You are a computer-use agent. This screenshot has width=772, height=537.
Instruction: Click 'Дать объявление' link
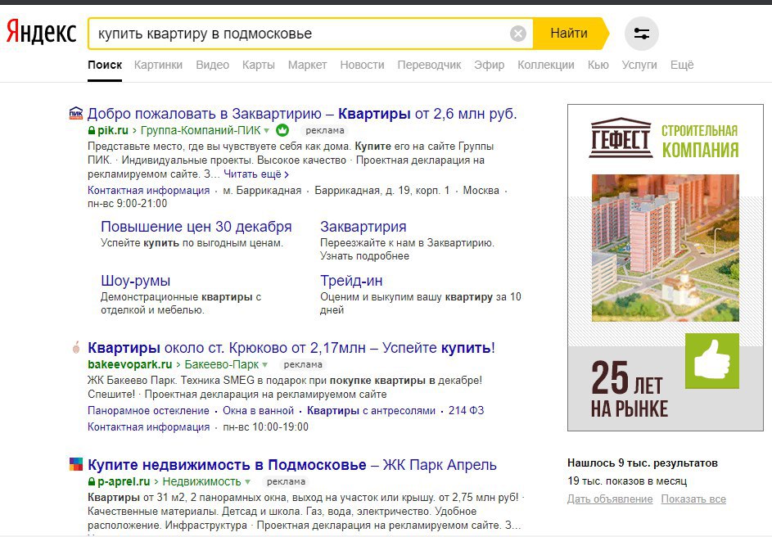pos(610,499)
